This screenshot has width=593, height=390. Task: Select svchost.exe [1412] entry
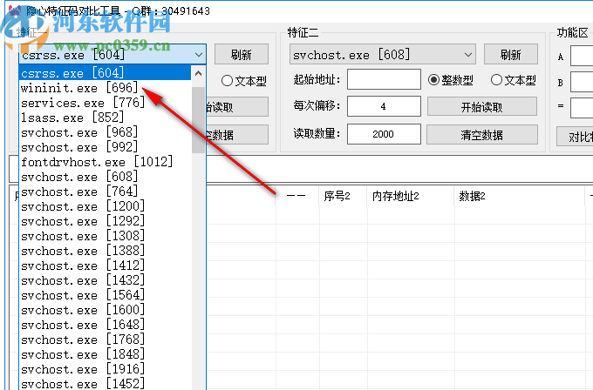[106, 266]
